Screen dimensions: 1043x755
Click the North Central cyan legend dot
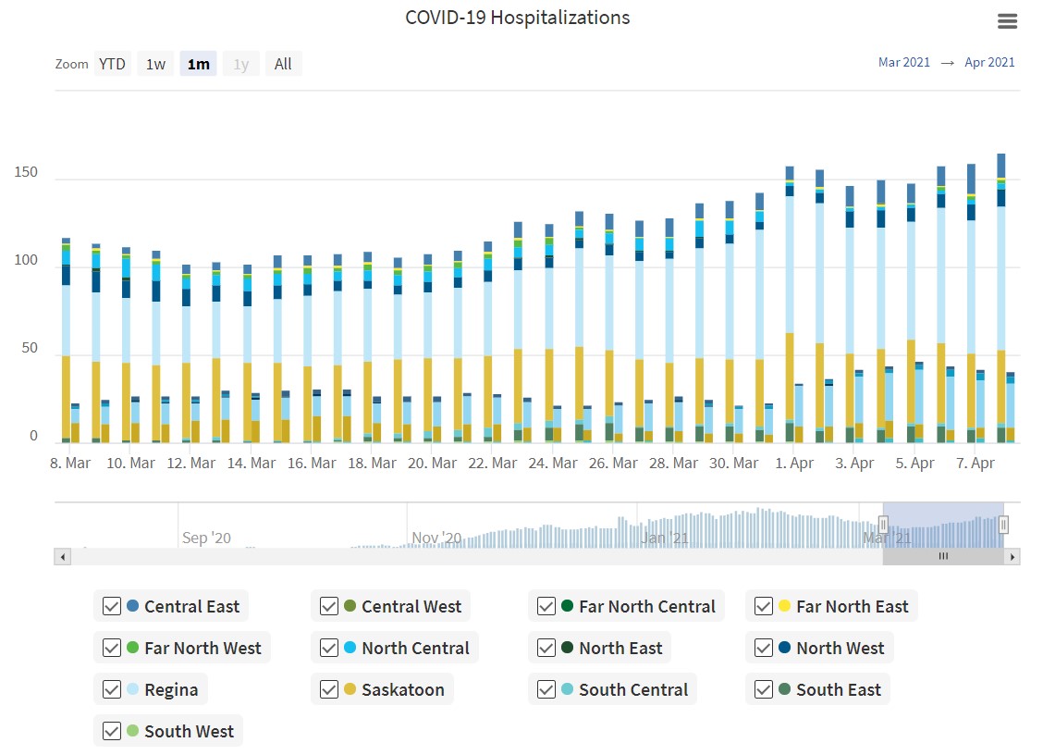(x=350, y=647)
